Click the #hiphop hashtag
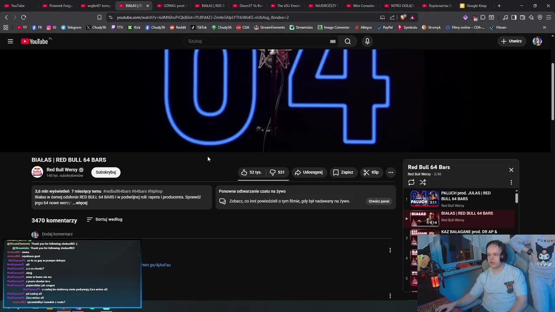 tap(155, 191)
